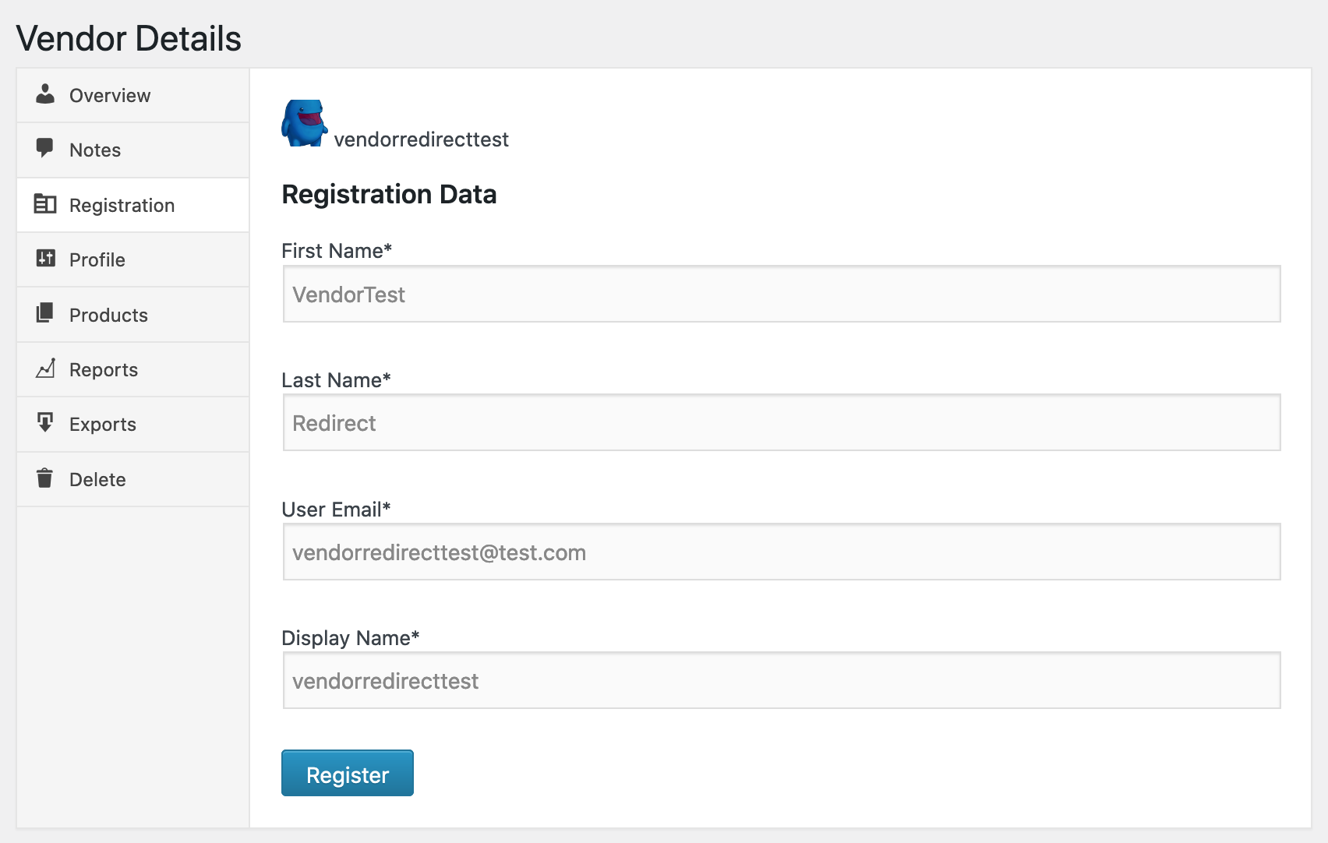
Task: Focus the Last Name input field
Action: tap(781, 423)
